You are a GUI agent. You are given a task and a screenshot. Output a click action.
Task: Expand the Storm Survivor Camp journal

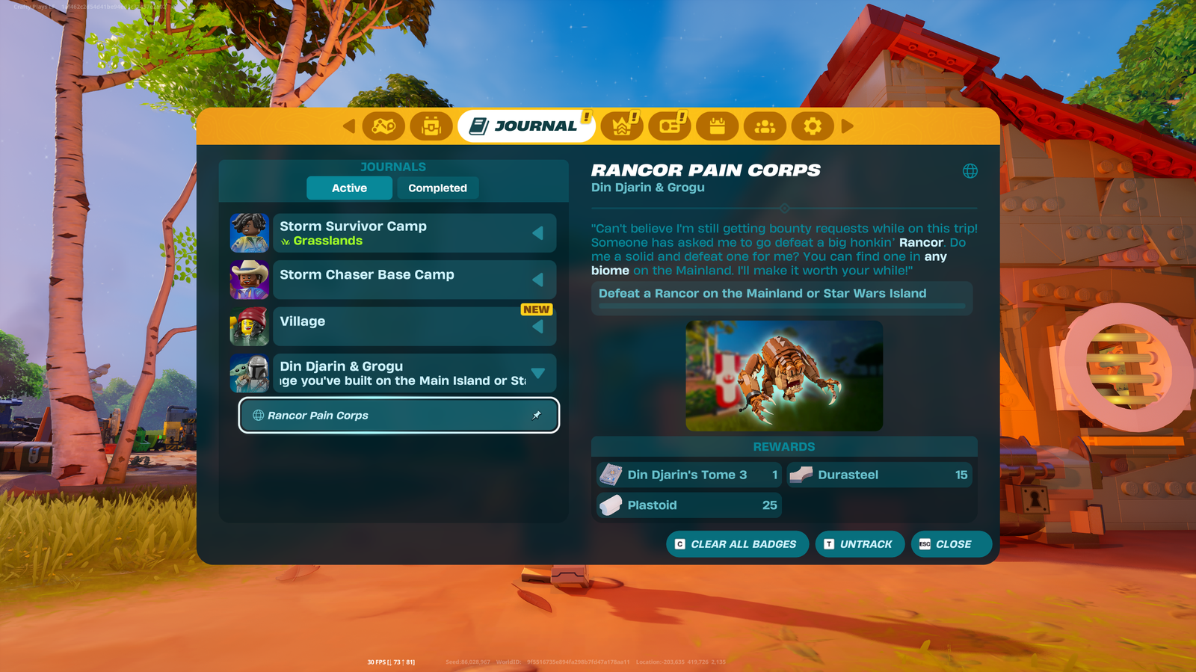(x=537, y=233)
